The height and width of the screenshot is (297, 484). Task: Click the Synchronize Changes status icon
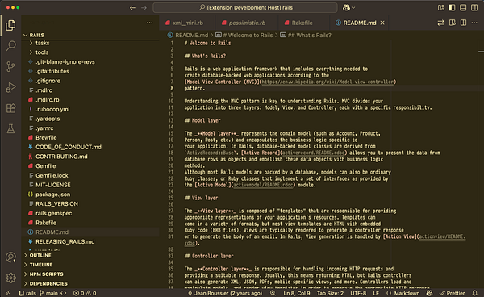tap(64, 293)
